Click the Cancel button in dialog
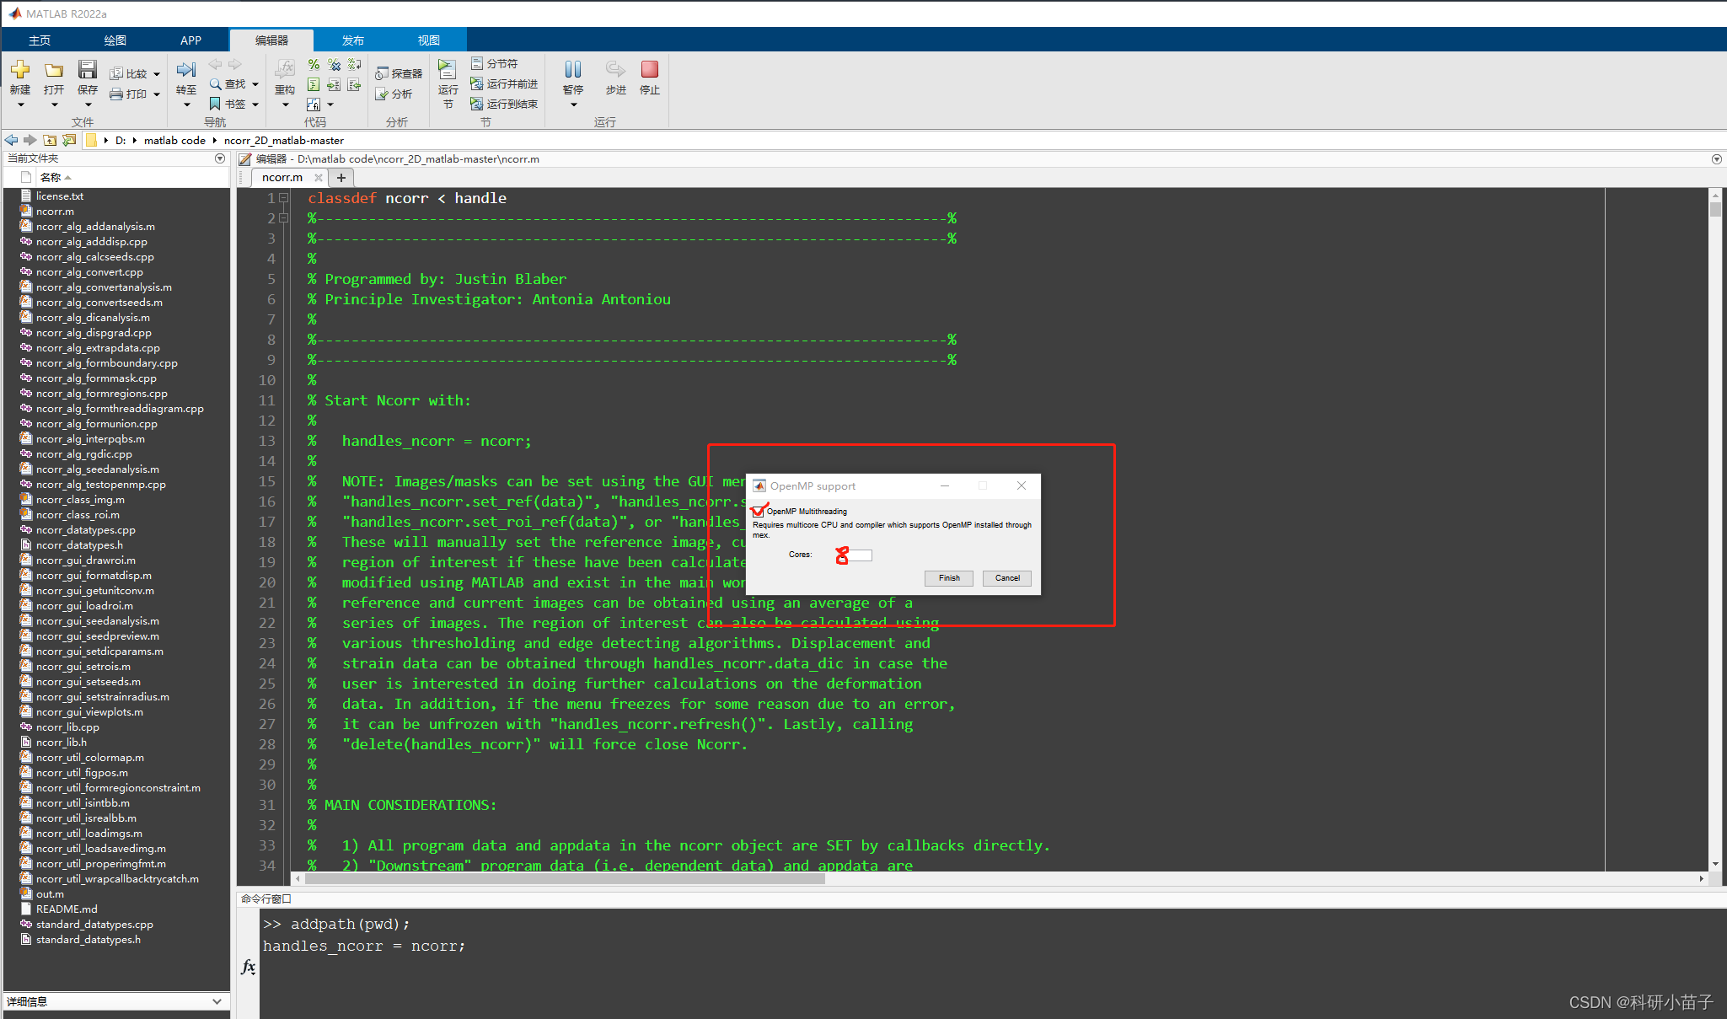 point(1006,577)
